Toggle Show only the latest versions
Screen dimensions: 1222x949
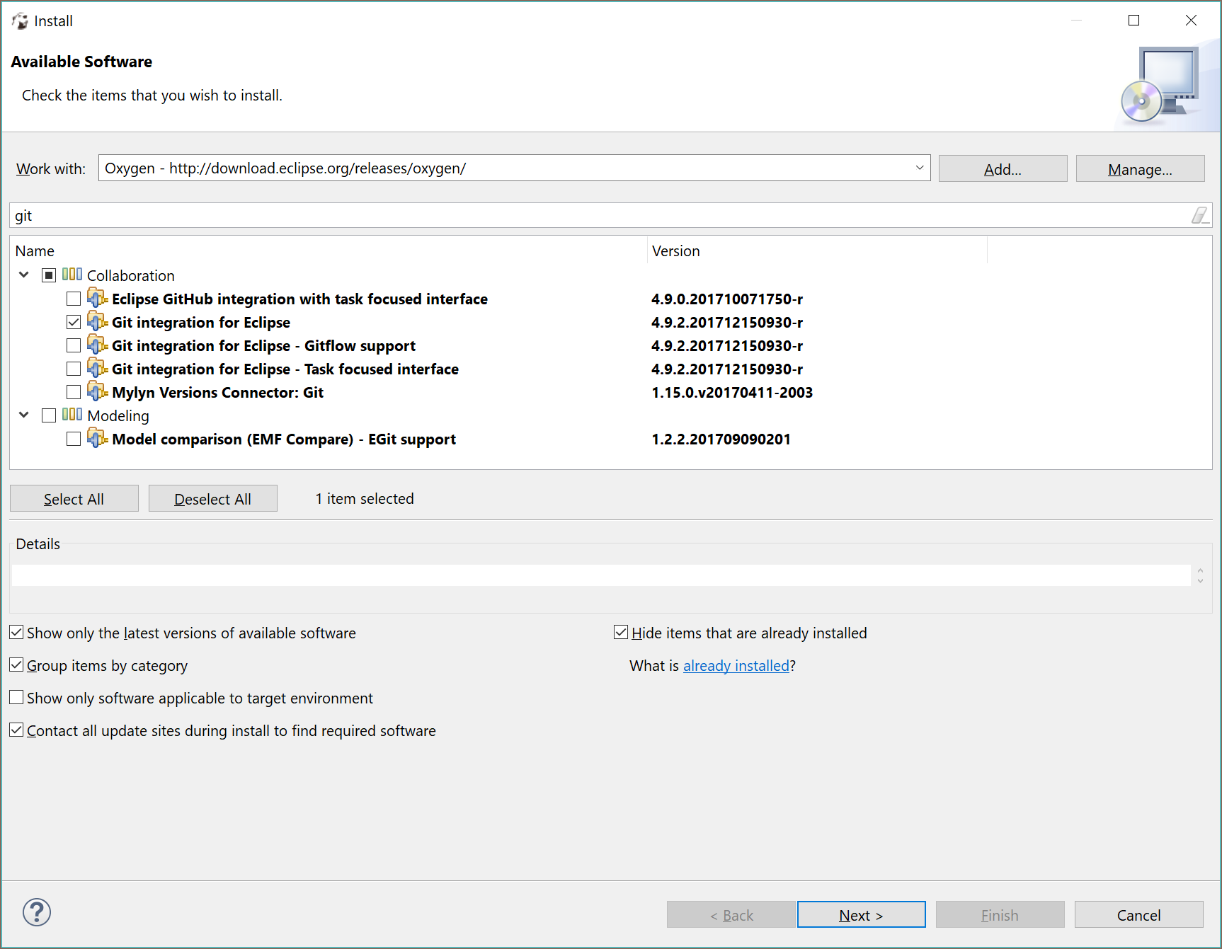pos(16,632)
